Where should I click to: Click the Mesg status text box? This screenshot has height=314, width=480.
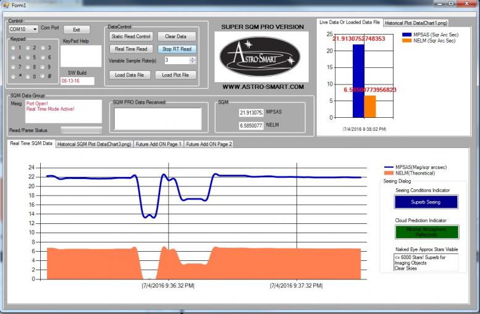click(64, 111)
